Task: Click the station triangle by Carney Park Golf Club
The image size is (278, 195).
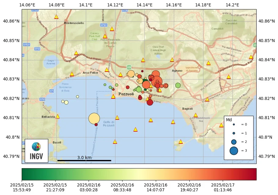Action: (x=105, y=36)
